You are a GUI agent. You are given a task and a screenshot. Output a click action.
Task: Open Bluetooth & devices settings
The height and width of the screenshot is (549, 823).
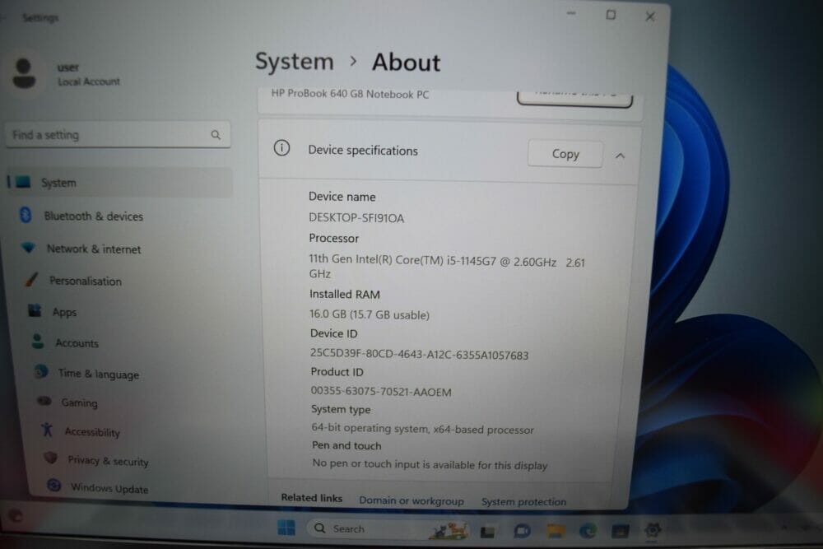tap(94, 216)
